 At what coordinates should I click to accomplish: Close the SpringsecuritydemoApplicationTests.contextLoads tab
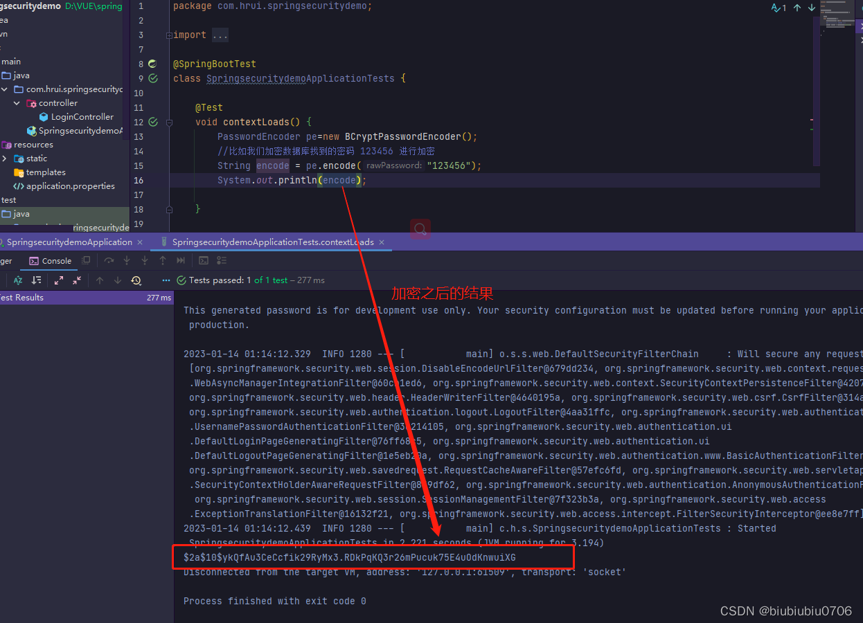(382, 242)
